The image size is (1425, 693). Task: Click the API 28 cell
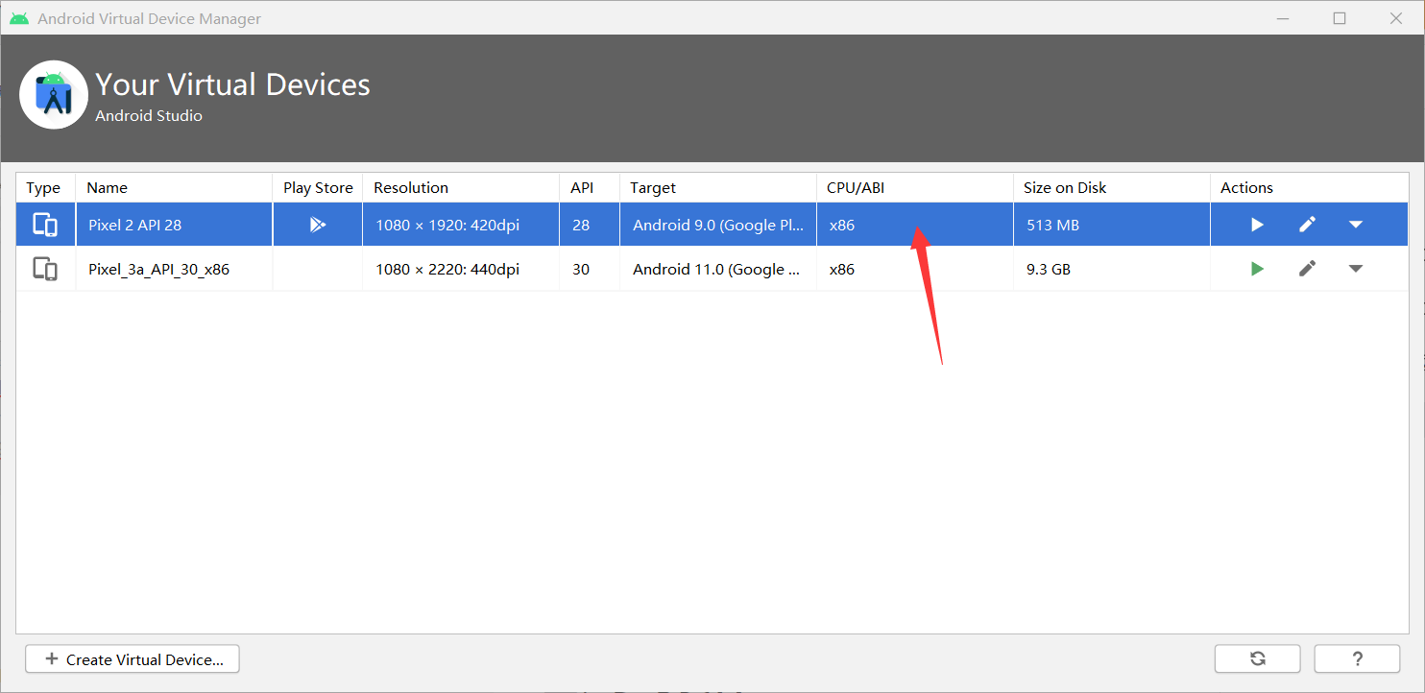click(x=590, y=225)
